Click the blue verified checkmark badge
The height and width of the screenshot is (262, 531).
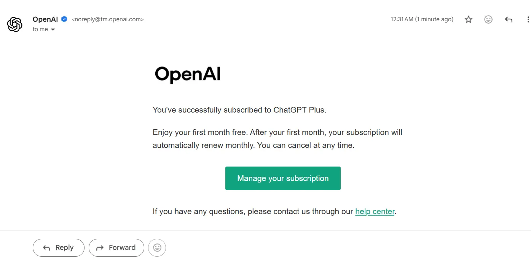click(x=64, y=19)
